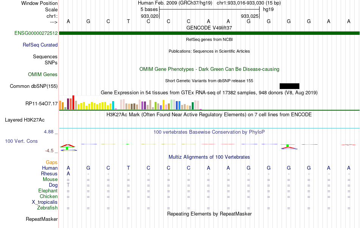Select the Rhesus alignment row label
This screenshot has width=360, height=228.
pyautogui.click(x=49, y=173)
